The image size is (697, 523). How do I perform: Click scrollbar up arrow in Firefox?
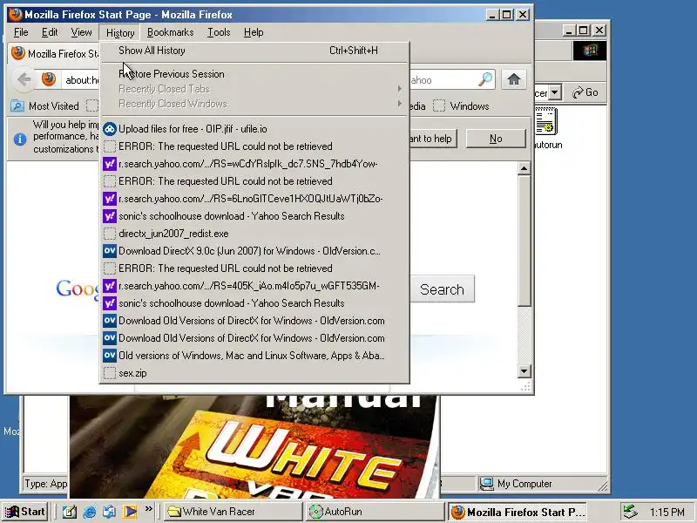524,168
